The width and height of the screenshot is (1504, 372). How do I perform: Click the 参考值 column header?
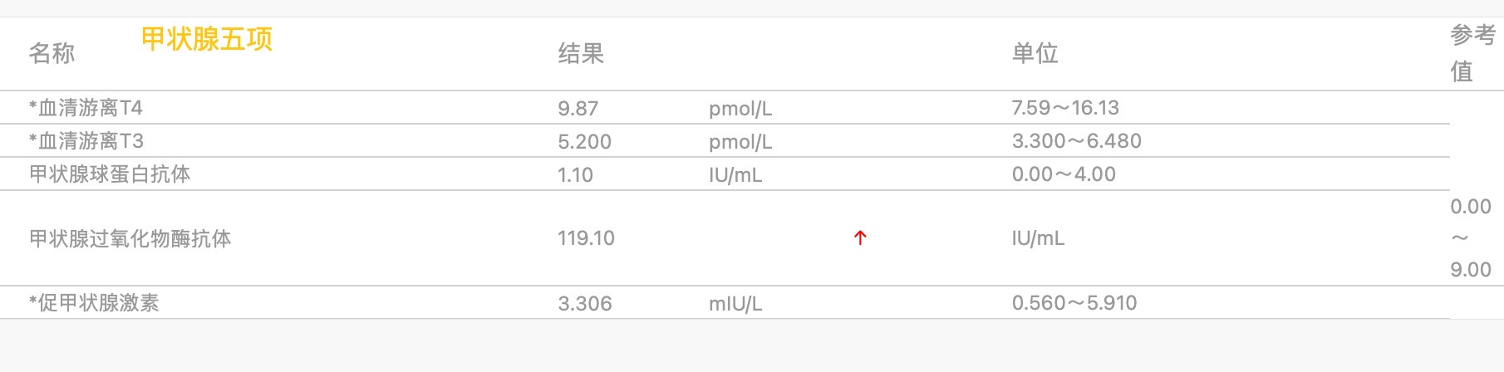[1472, 53]
